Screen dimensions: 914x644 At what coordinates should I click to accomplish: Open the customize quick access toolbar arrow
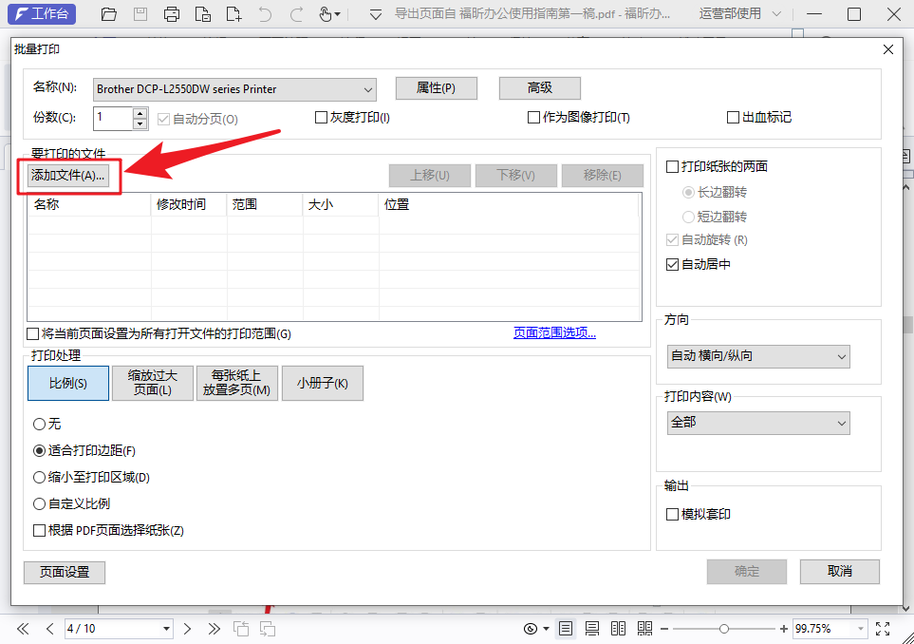point(376,14)
